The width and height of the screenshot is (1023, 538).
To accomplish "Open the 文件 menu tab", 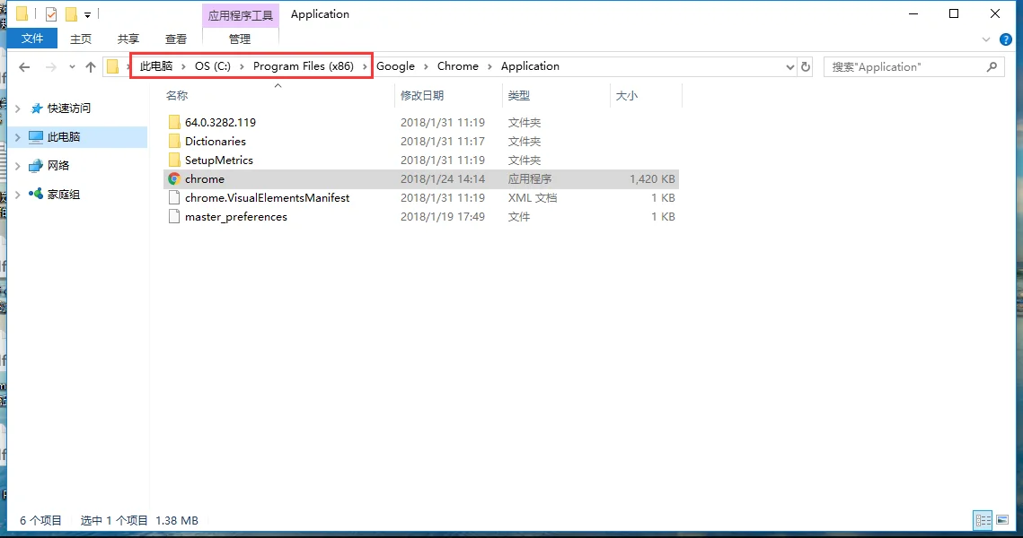I will [x=32, y=39].
